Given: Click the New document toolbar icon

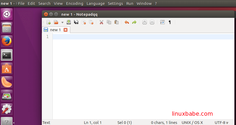Looking at the screenshot, I should click(x=48, y=22).
